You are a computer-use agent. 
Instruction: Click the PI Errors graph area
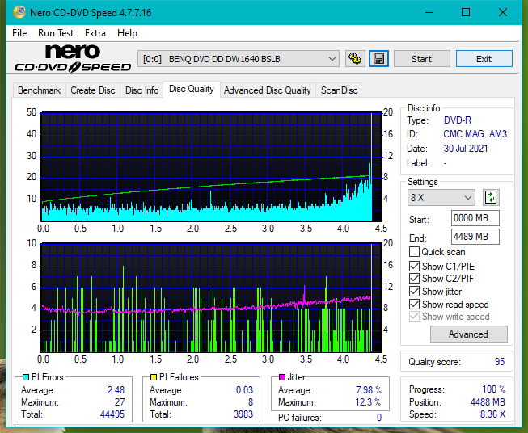211,167
